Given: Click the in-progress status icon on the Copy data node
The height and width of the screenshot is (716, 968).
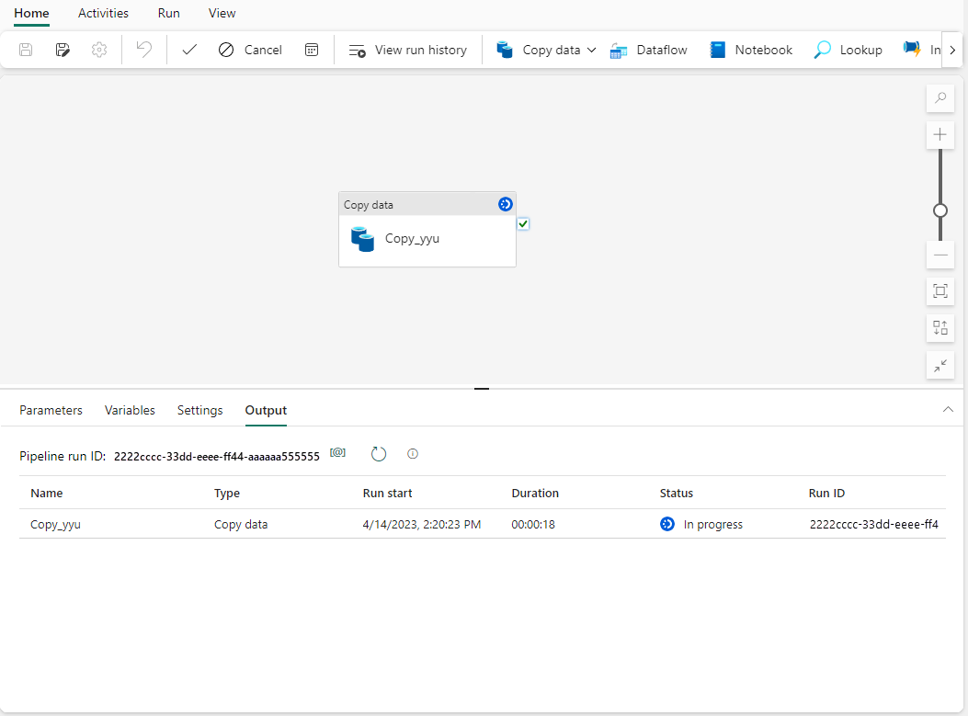Looking at the screenshot, I should pos(505,204).
